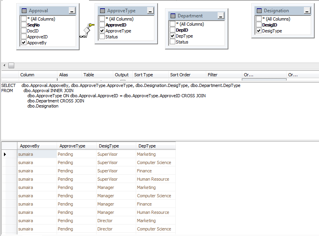
Task: Click the Approval table title bar
Action: point(48,11)
